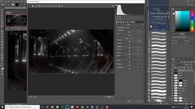Click the Navigator preview thumbnail
Image resolution: width=195 pixels, height=109 pixels.
[16, 21]
